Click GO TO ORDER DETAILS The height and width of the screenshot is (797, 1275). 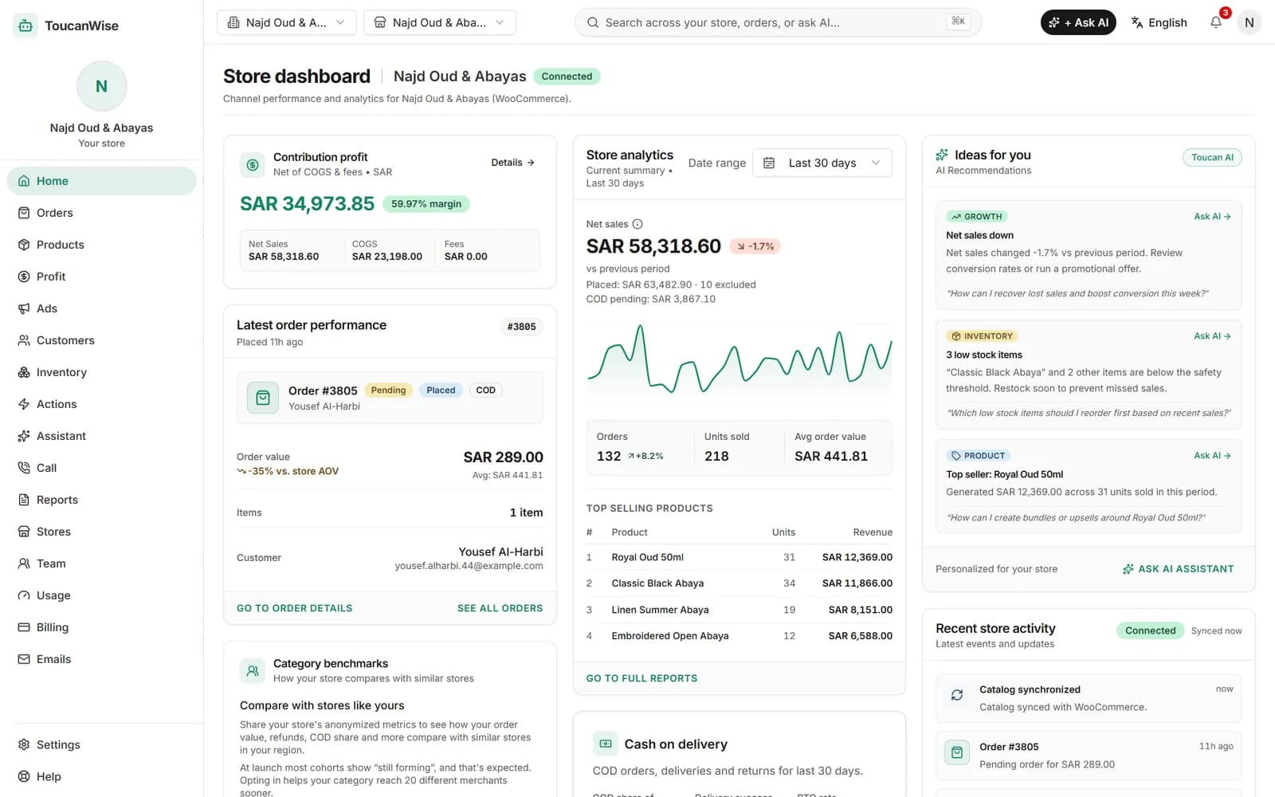pos(294,608)
